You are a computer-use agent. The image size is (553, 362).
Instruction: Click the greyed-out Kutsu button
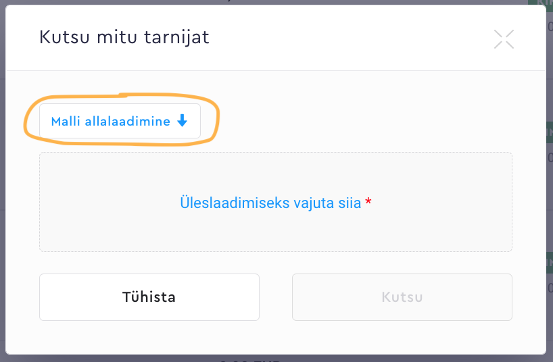tap(402, 297)
